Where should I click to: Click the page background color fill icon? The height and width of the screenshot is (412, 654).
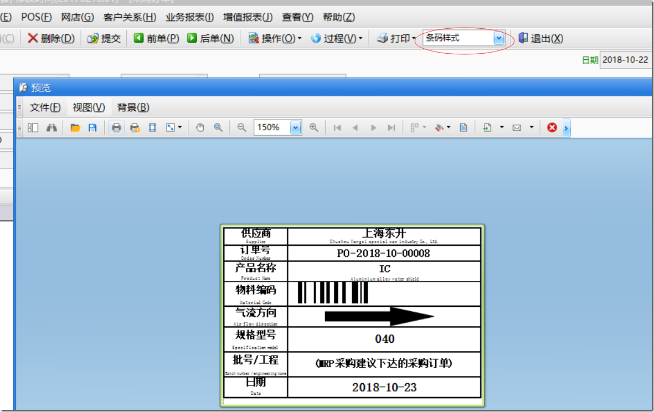point(439,127)
